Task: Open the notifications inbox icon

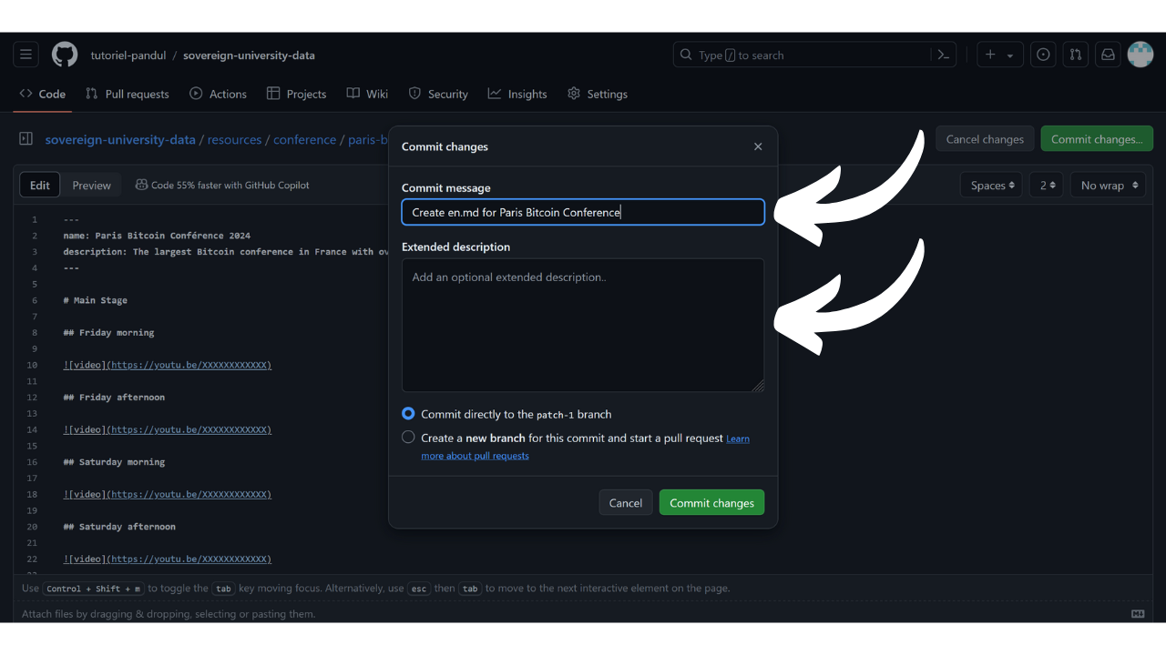Action: [x=1108, y=55]
